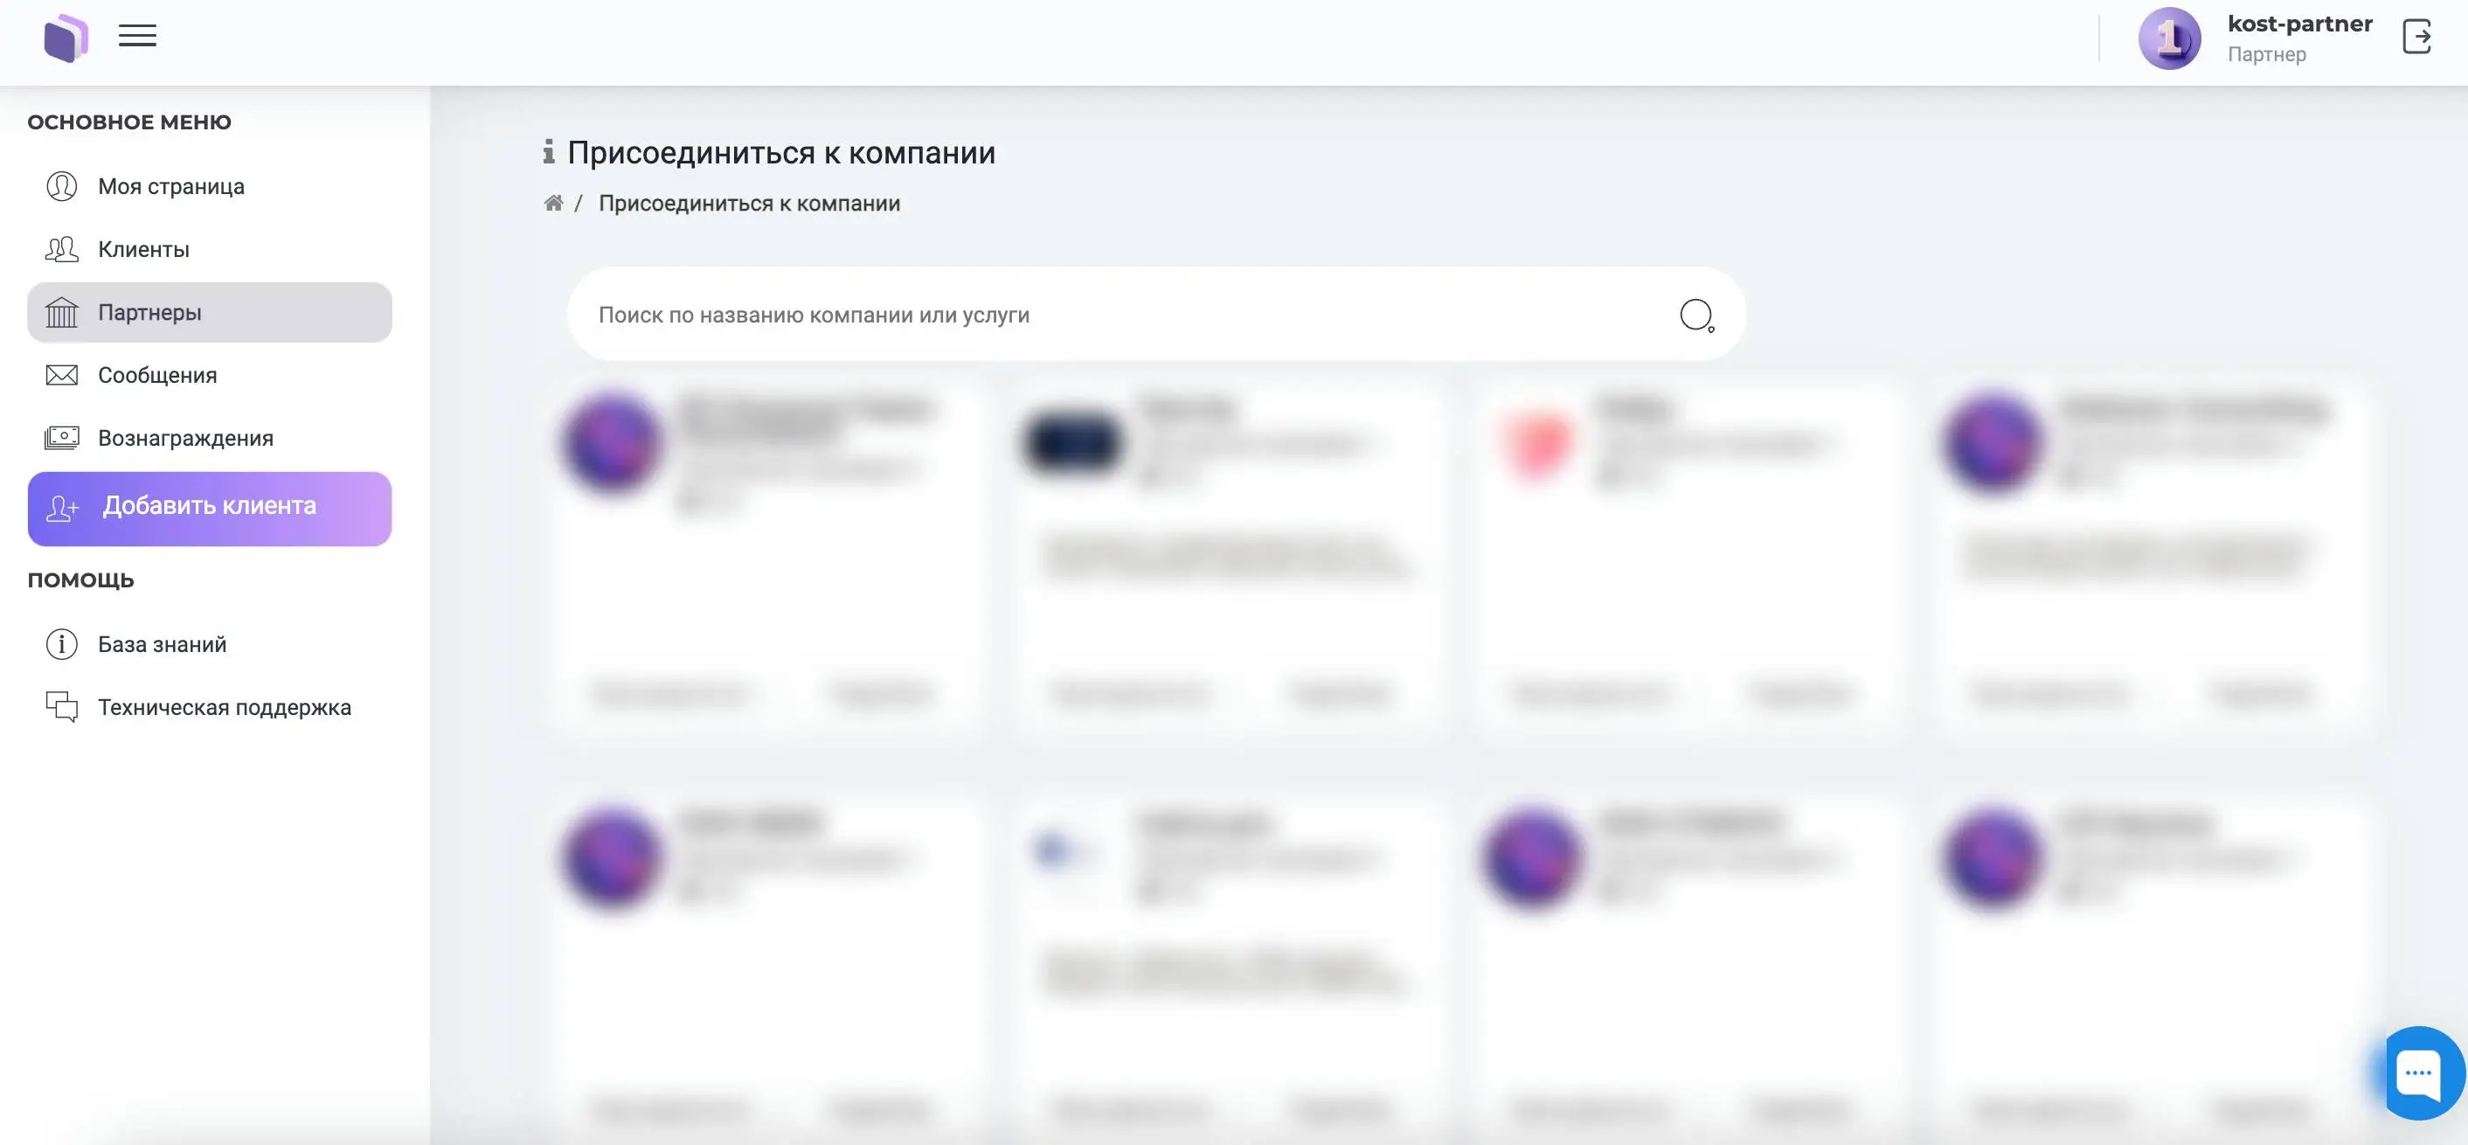Click the purple cube app logo
The height and width of the screenshot is (1145, 2468).
66,38
